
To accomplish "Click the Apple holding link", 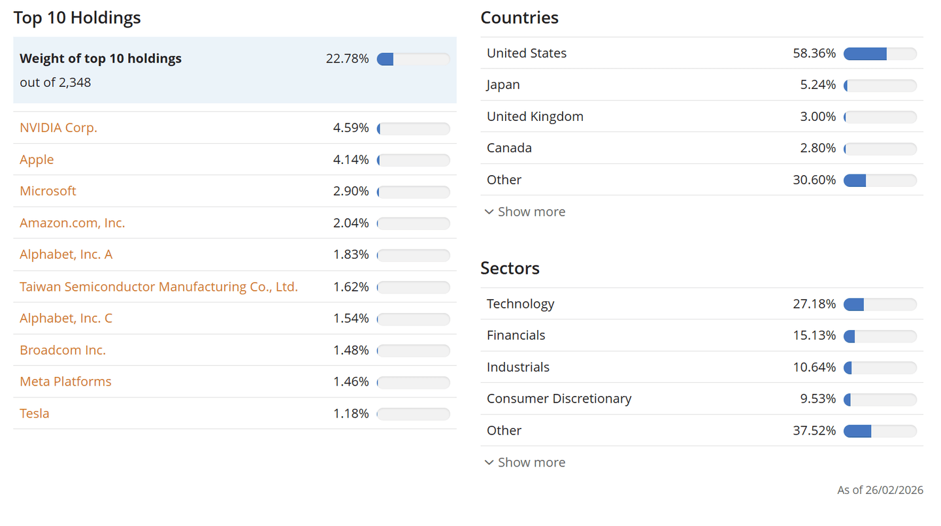I will click(x=37, y=159).
